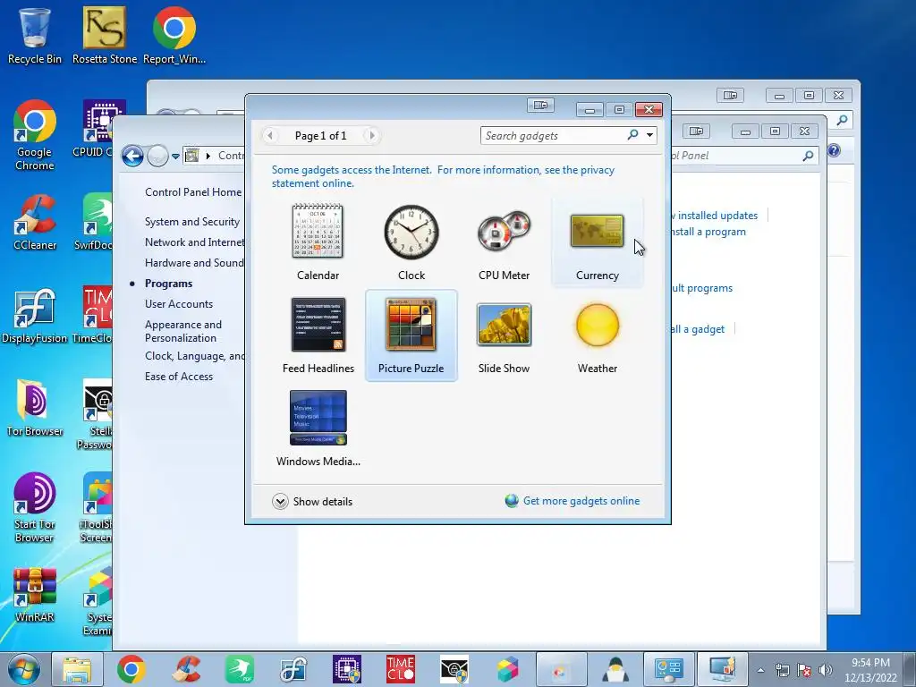Select the Calendar gadget
Screen dimensions: 916x687
click(318, 242)
